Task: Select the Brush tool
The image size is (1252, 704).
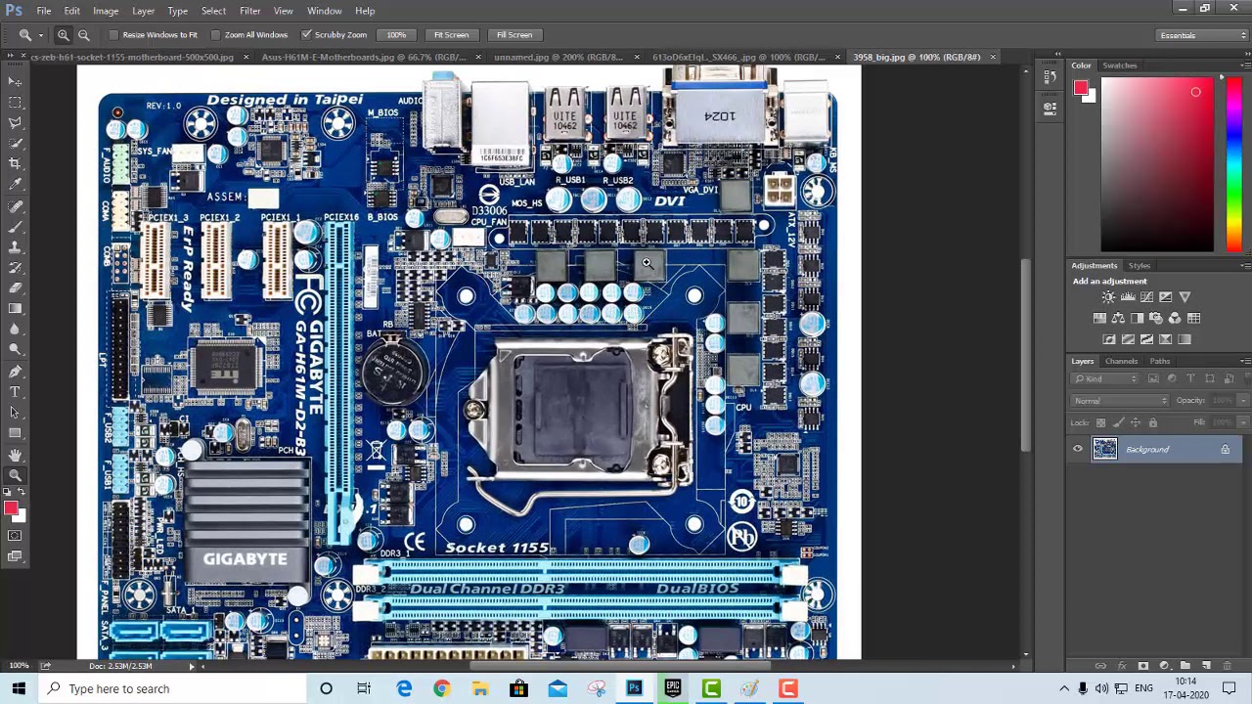Action: [15, 226]
